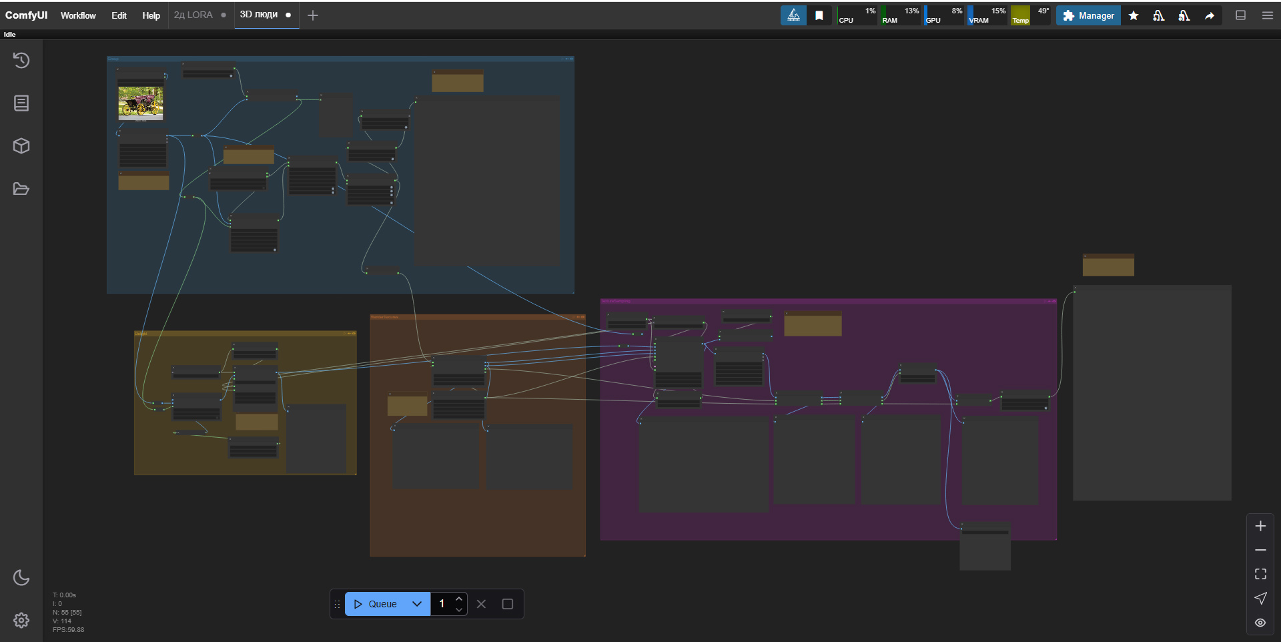The width and height of the screenshot is (1281, 642).
Task: Open the node library sidebar panel
Action: click(21, 103)
